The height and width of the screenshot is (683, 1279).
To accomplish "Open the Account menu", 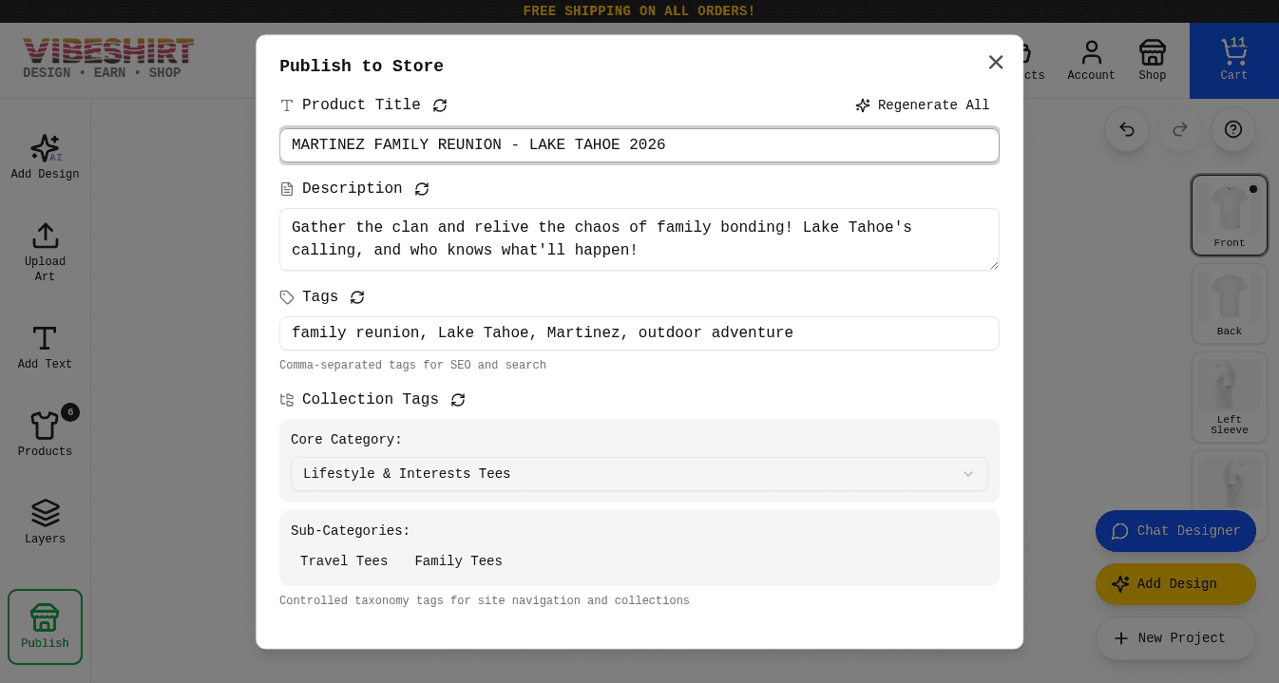I will 1091,61.
